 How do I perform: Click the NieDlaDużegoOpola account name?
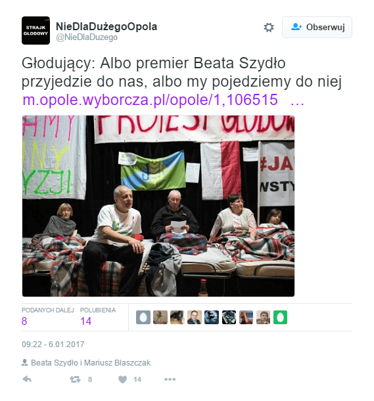point(106,27)
